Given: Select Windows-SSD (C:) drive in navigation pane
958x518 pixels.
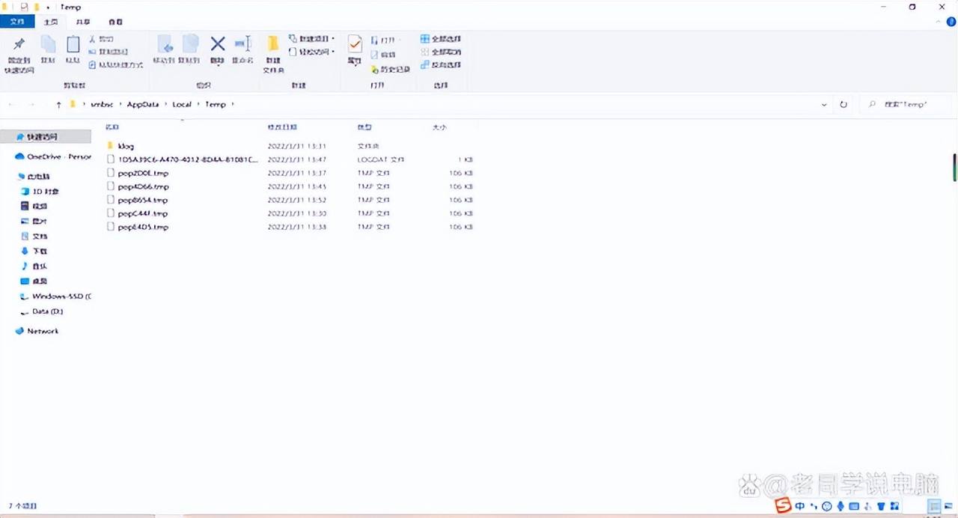Looking at the screenshot, I should point(55,296).
